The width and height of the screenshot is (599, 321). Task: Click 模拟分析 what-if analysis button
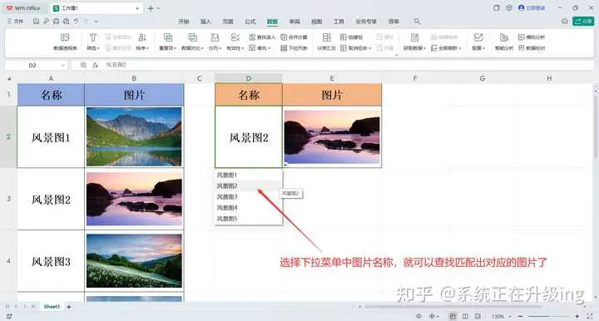click(532, 37)
